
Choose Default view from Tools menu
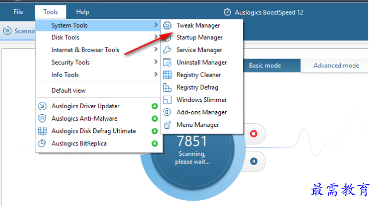click(98, 91)
